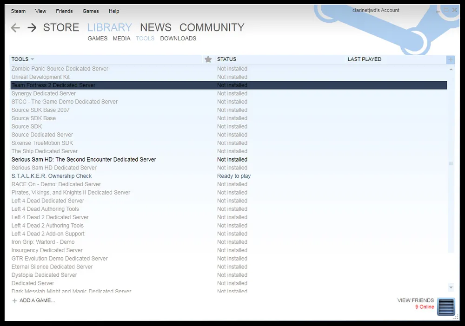
Task: Click the plus icon beside Last Played
Action: coord(450,59)
